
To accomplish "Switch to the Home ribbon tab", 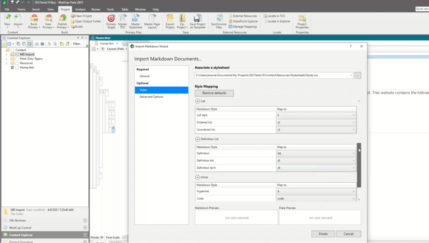I will coord(21,9).
